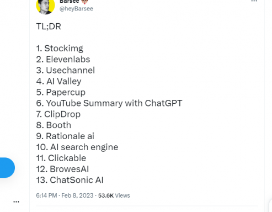Click the '7. ClipDrop' line
The width and height of the screenshot is (272, 212).
pos(58,114)
